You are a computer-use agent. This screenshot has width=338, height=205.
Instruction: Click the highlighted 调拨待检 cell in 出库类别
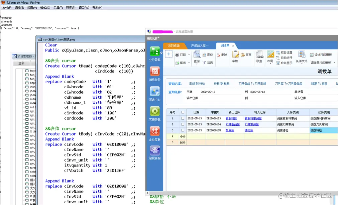[x=324, y=130]
